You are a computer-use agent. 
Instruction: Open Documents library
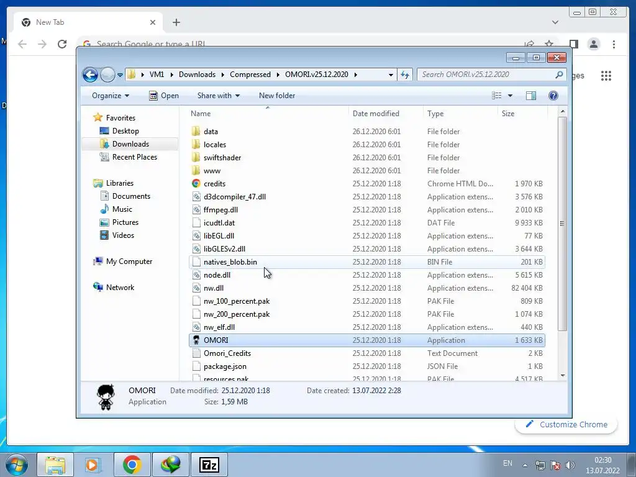click(x=131, y=196)
